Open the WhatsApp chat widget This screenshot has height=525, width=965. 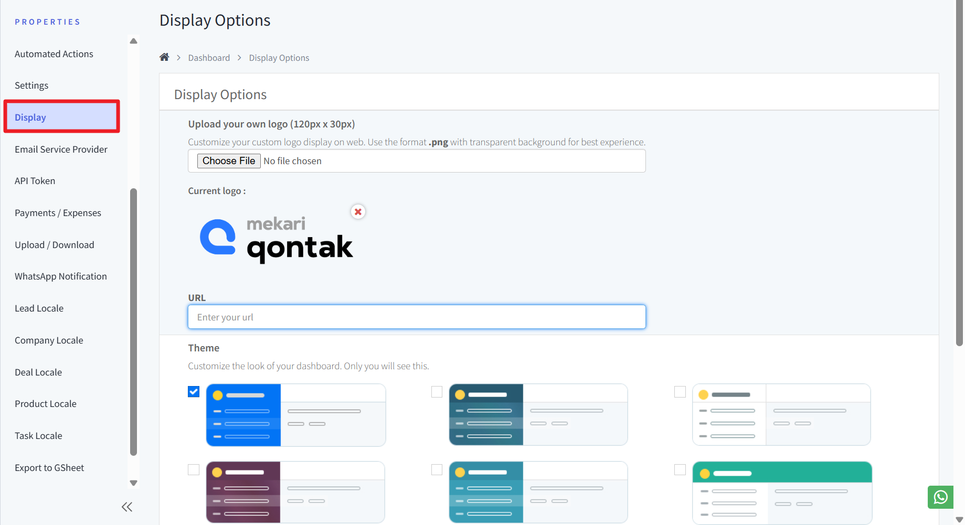(940, 497)
